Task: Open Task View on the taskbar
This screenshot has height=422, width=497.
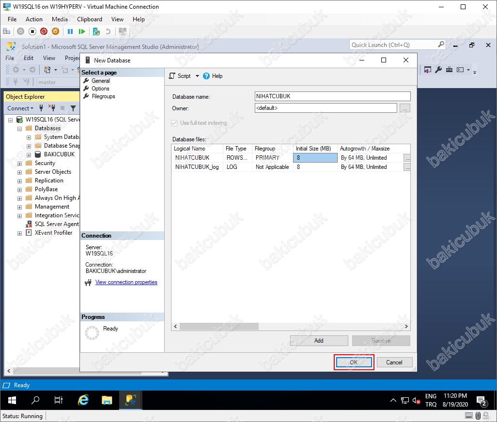Action: click(59, 401)
